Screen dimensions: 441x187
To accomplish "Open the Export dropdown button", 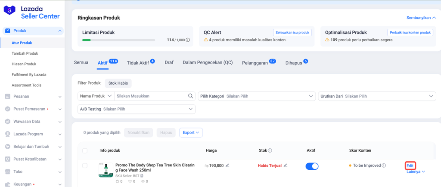I will pyautogui.click(x=191, y=132).
